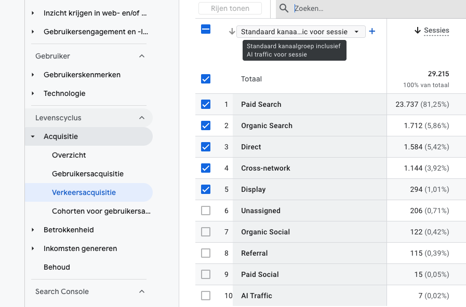The width and height of the screenshot is (466, 307).
Task: Uncheck the Cross-network row checkbox
Action: (x=206, y=168)
